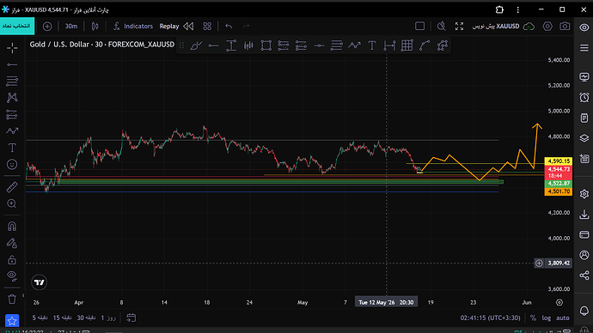Pick the rectangle shape in floating toolbar

coord(266,45)
